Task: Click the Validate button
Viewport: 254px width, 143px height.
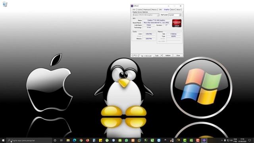Action: click(x=168, y=56)
